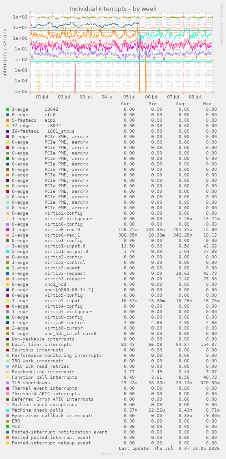Click the 'ahci[0000:00:1f.2]' legend label
Image resolution: width=226 pixels, height=459 pixels.
pos(69,290)
